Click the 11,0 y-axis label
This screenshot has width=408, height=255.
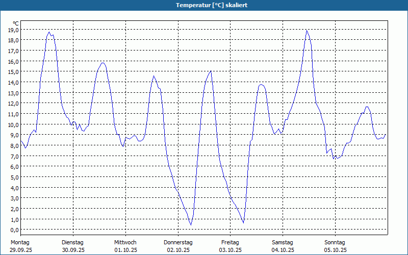13,114
